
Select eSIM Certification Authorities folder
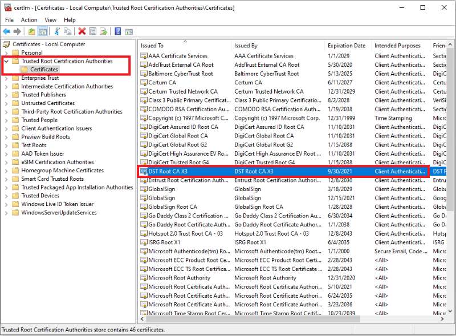tap(58, 162)
